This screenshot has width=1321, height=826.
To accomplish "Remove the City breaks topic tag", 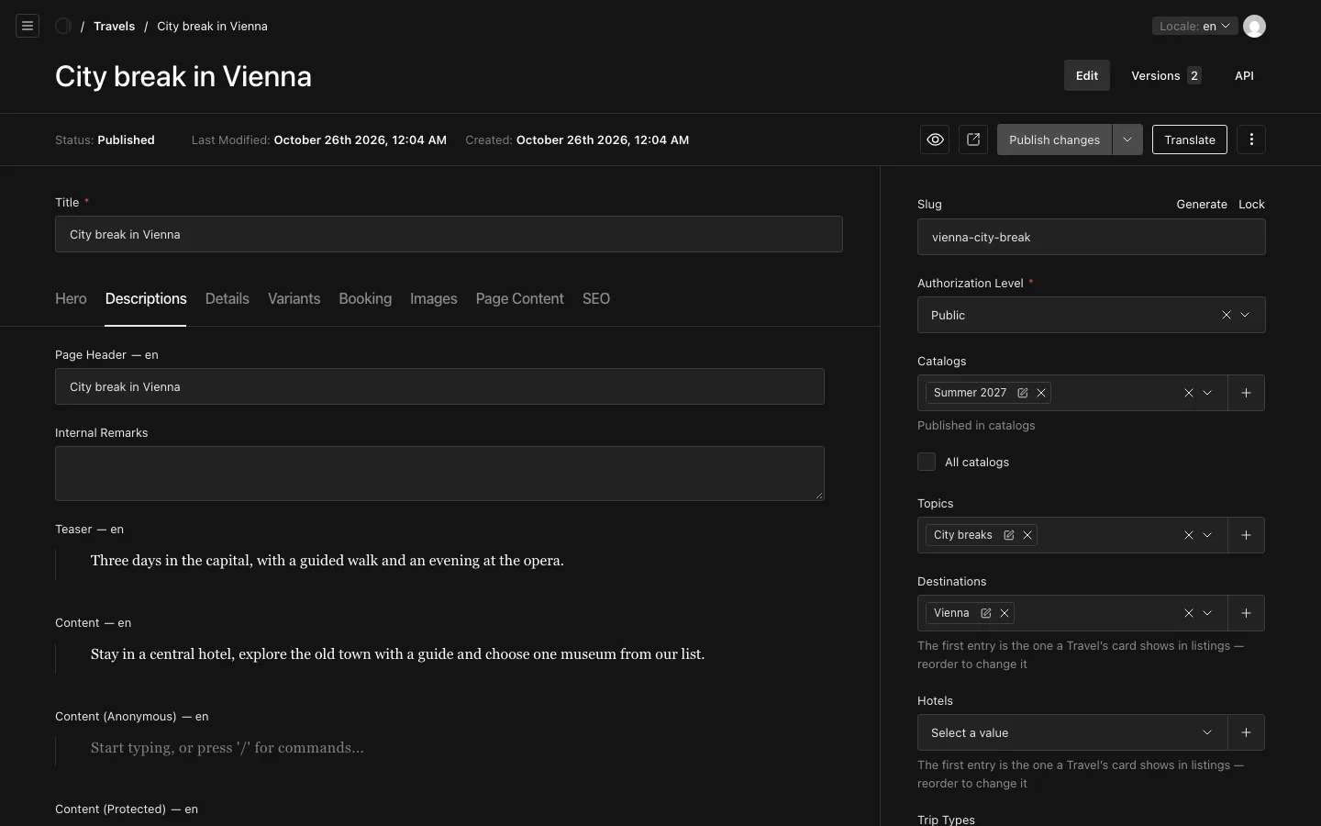I will coord(1027,535).
